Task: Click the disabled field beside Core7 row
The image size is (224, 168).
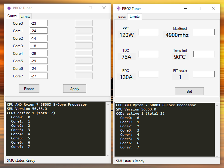Action: pyautogui.click(x=84, y=76)
